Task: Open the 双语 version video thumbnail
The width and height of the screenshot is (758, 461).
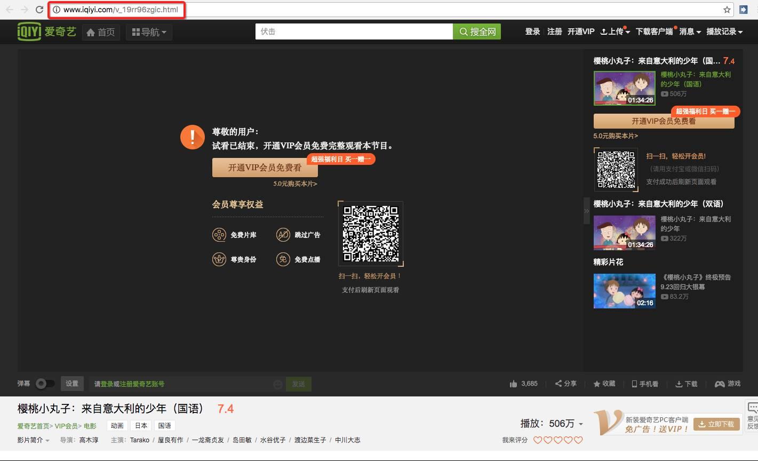Action: [x=624, y=232]
